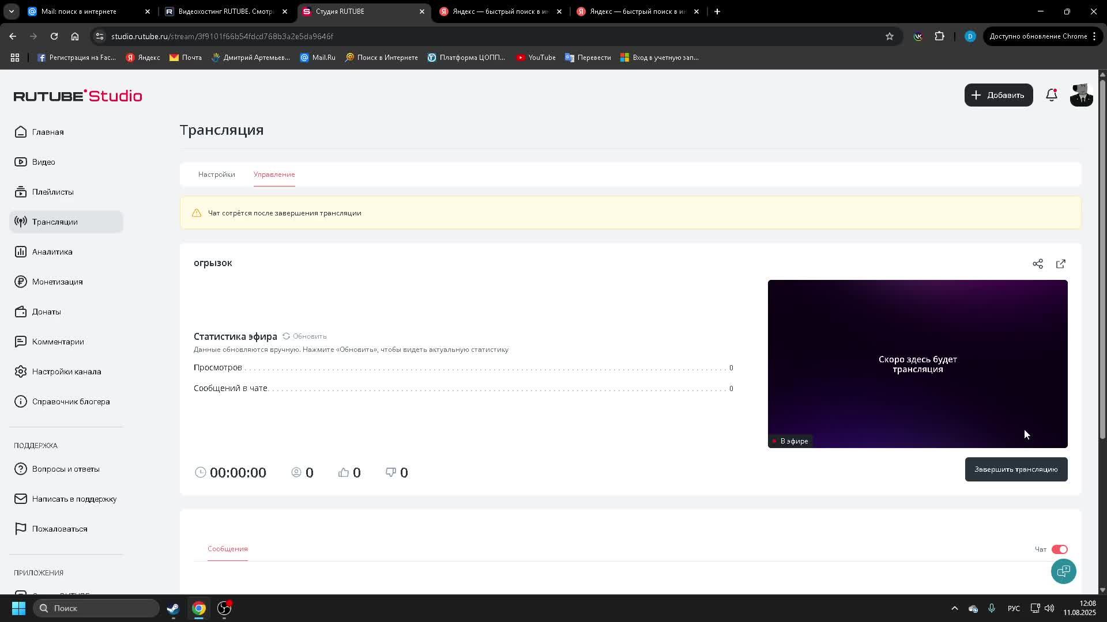
Task: Open the user avatar menu
Action: 1080,95
